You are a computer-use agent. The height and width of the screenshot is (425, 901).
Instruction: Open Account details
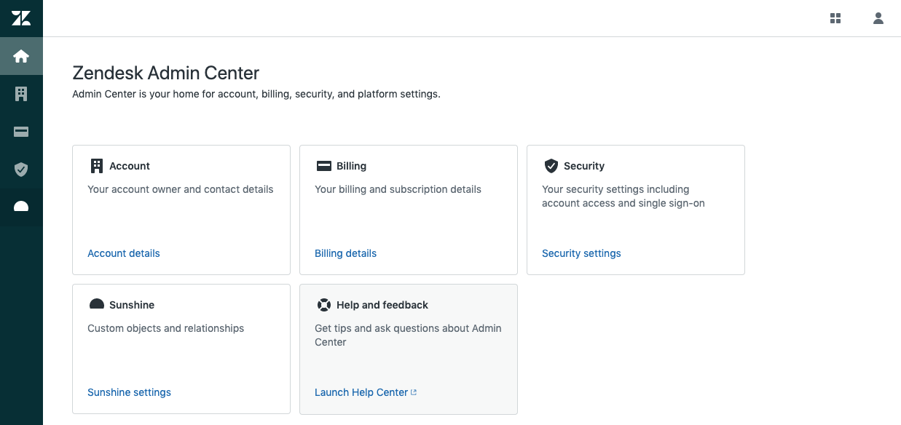click(x=123, y=253)
